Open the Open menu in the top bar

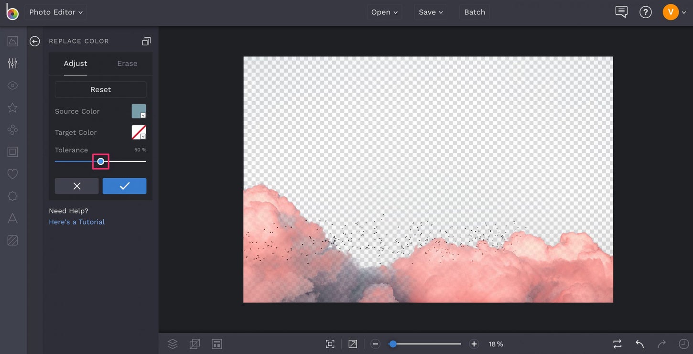tap(384, 12)
